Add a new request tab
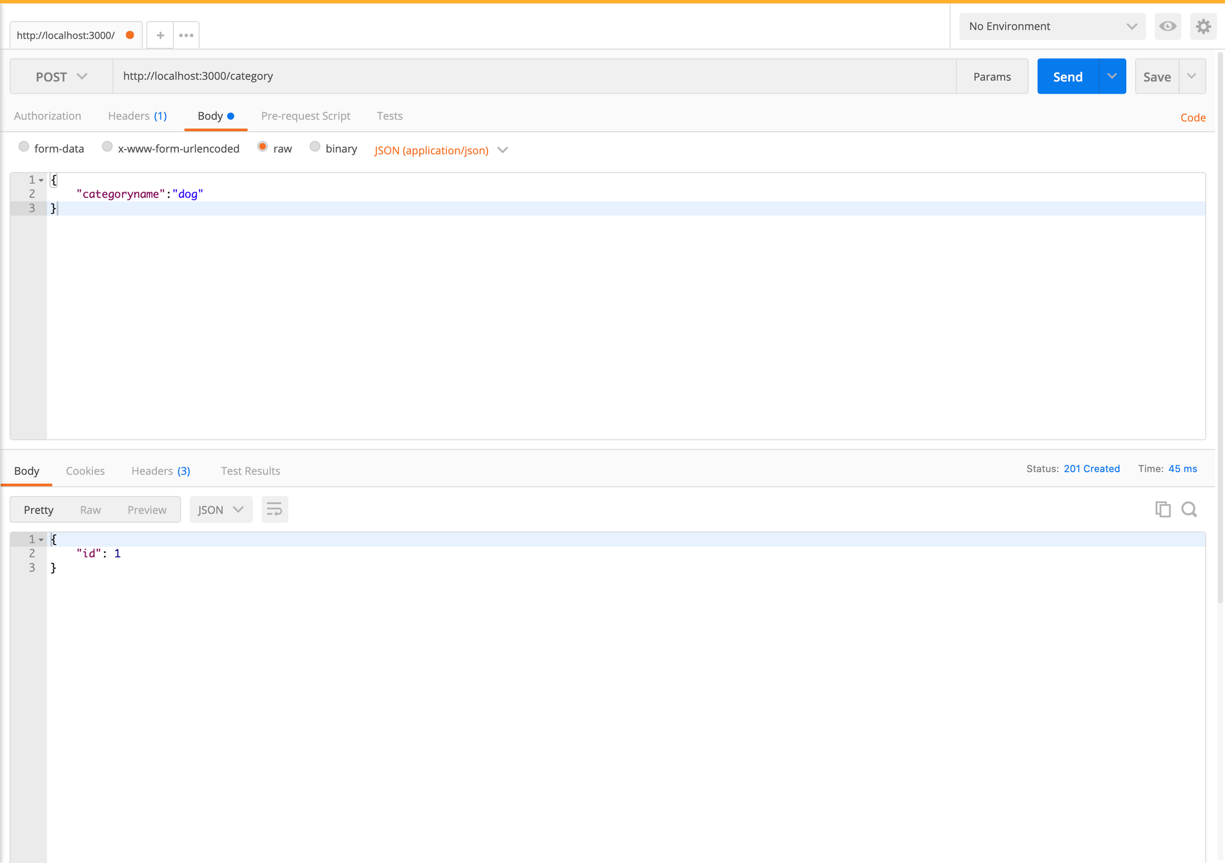The image size is (1225, 863). pos(160,36)
